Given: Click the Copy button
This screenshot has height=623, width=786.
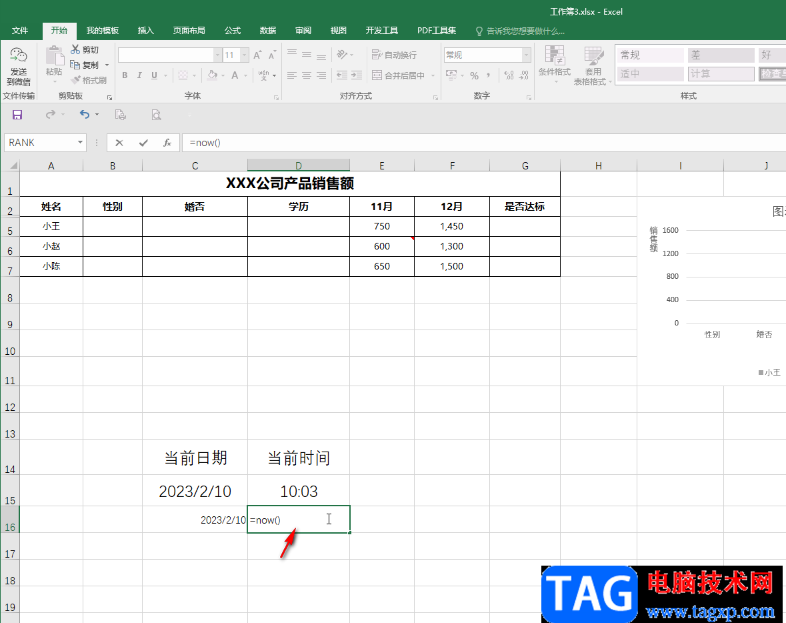Looking at the screenshot, I should point(84,65).
